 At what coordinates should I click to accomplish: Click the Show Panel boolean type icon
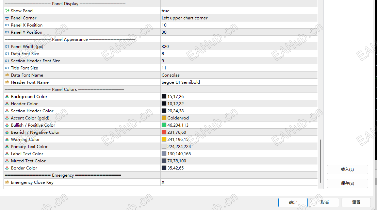click(x=7, y=11)
